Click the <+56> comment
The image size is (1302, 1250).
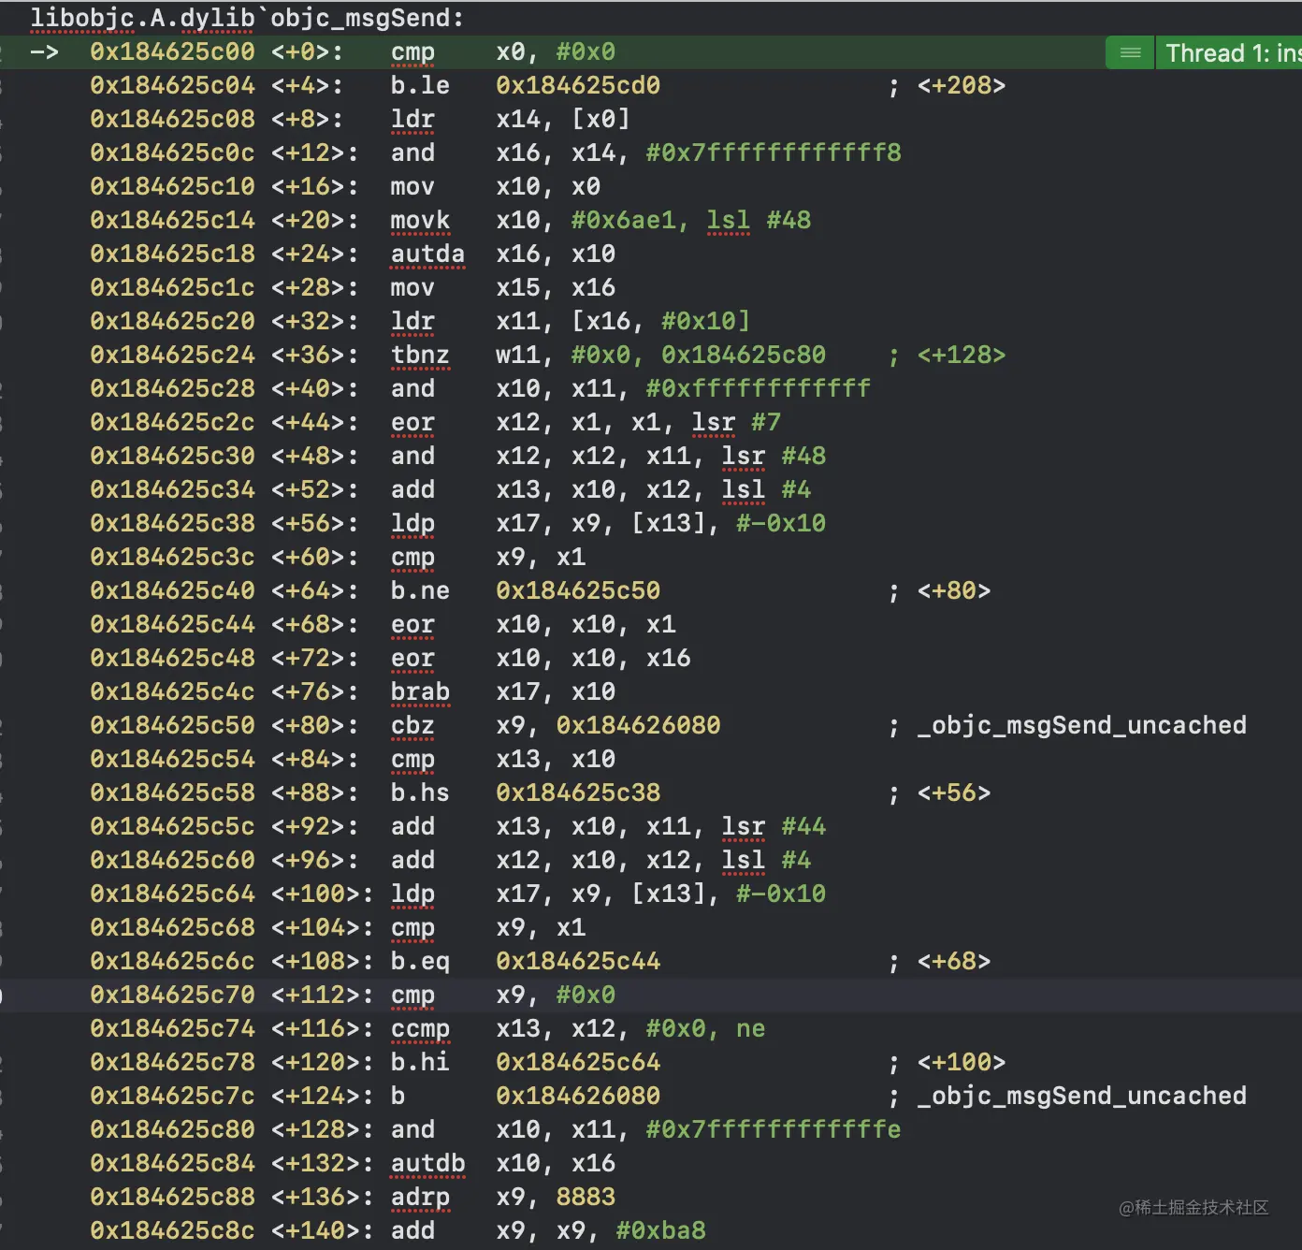tap(953, 793)
